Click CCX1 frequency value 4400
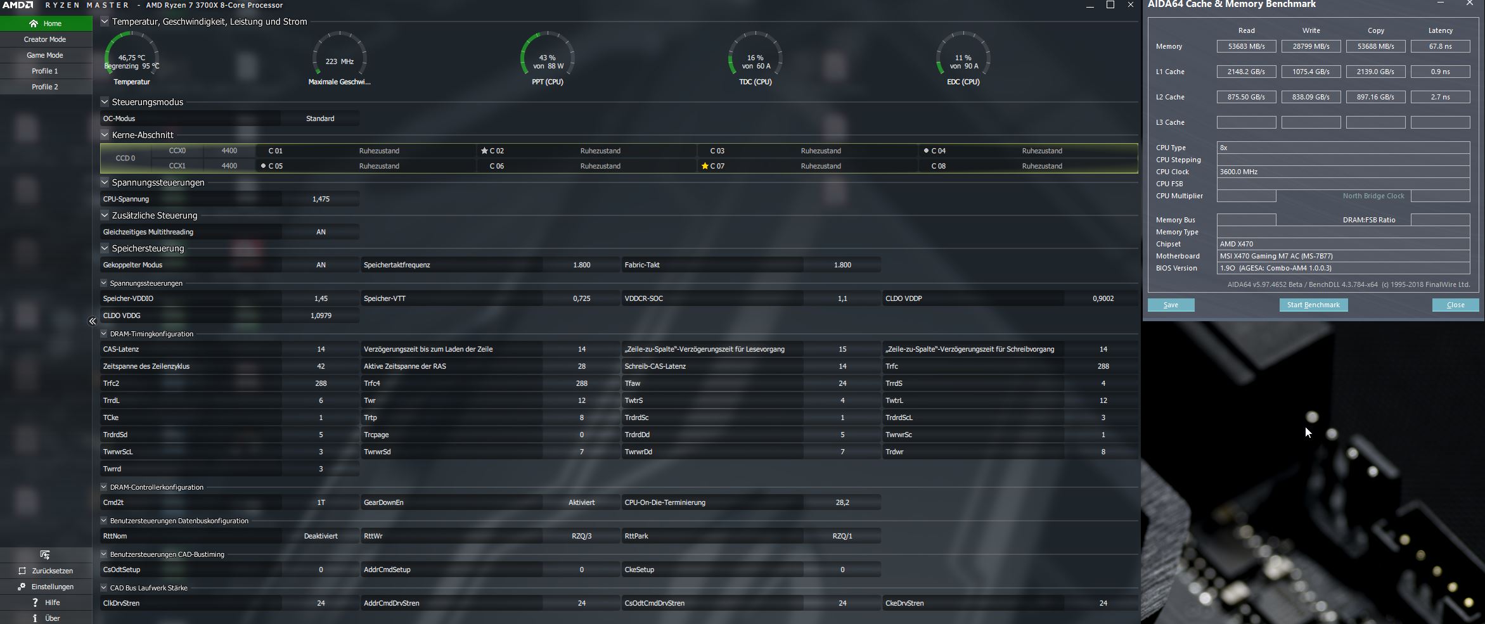 pos(229,166)
